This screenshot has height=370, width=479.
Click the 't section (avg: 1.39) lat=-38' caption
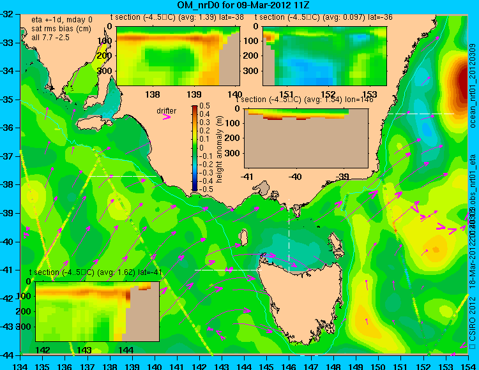coord(177,17)
